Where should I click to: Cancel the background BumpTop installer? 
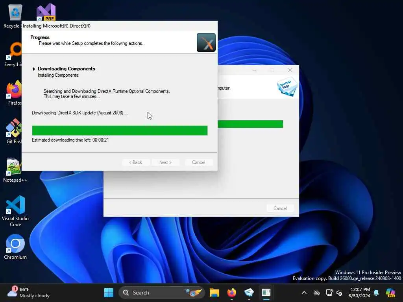point(280,208)
